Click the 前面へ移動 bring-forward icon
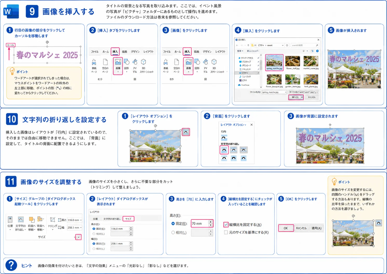387x274 pixels. pos(32,219)
